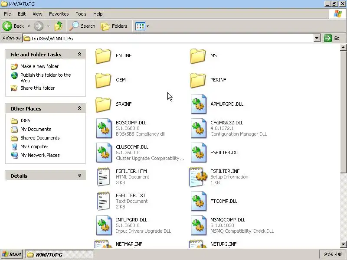Screen dimensions: 347x260
Task: Click the WINNTUPG taskbar button
Action: click(59, 255)
